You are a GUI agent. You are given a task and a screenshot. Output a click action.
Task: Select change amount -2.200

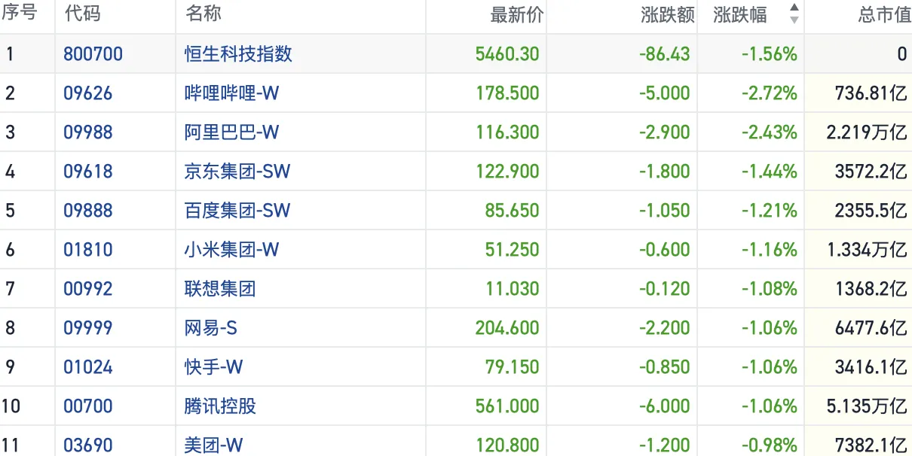[x=664, y=328]
